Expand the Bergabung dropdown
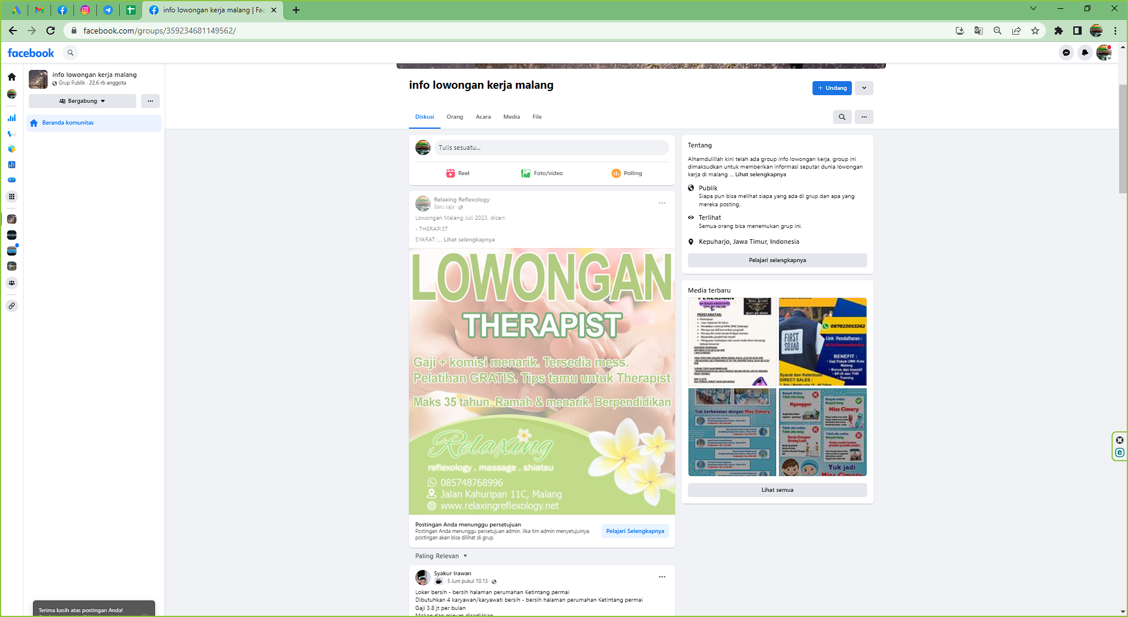The width and height of the screenshot is (1128, 617). (82, 101)
